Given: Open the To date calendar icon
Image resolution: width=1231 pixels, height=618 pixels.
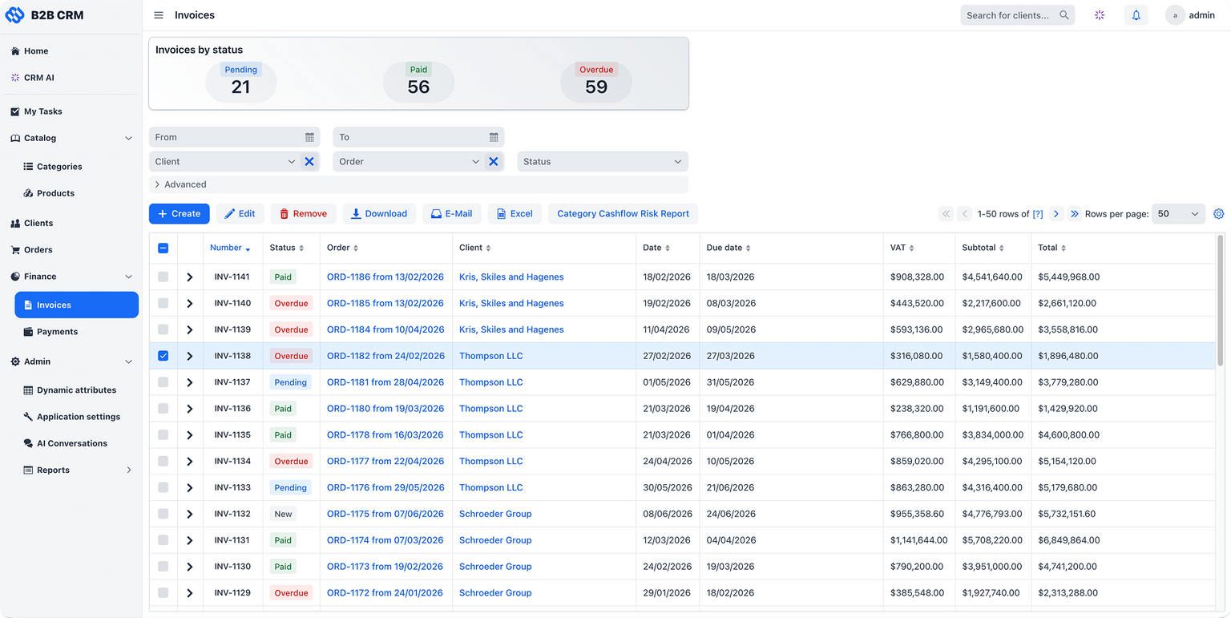Looking at the screenshot, I should 494,137.
